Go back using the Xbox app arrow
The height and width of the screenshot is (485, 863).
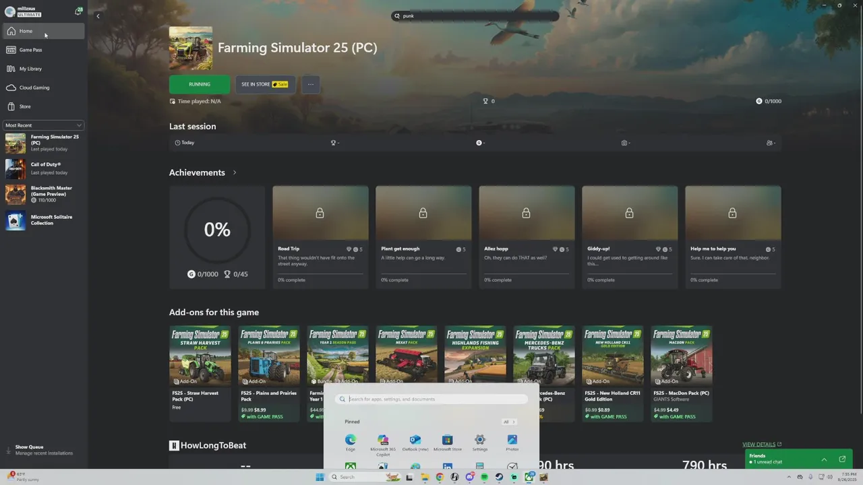(98, 16)
